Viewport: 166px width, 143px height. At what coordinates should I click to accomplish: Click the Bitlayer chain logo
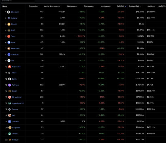tap(10, 140)
